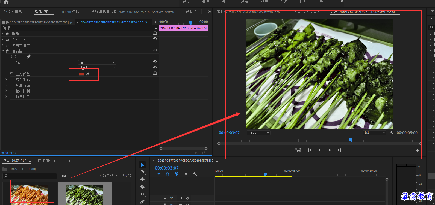Create ellipse mask under 超级键
Image resolution: width=435 pixels, height=205 pixels.
click(14, 56)
